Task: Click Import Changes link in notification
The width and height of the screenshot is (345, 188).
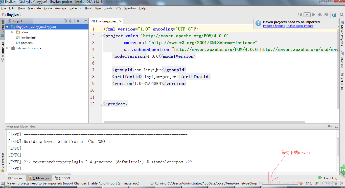Action: click(274, 26)
